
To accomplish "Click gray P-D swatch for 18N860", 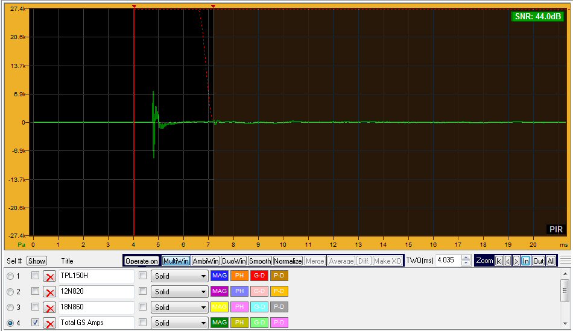I will pos(279,307).
